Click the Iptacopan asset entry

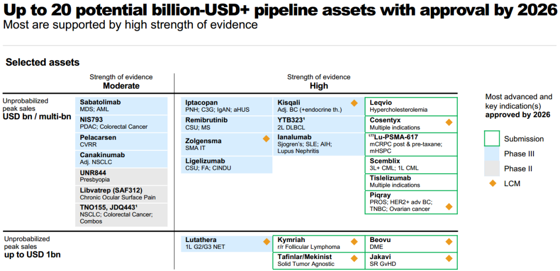227,106
